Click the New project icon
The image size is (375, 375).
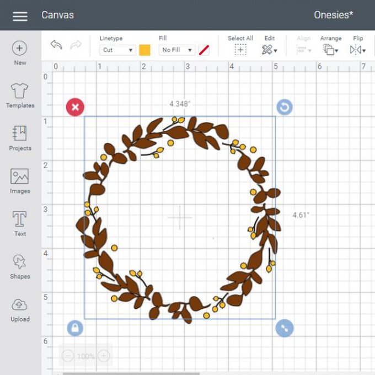click(x=20, y=49)
